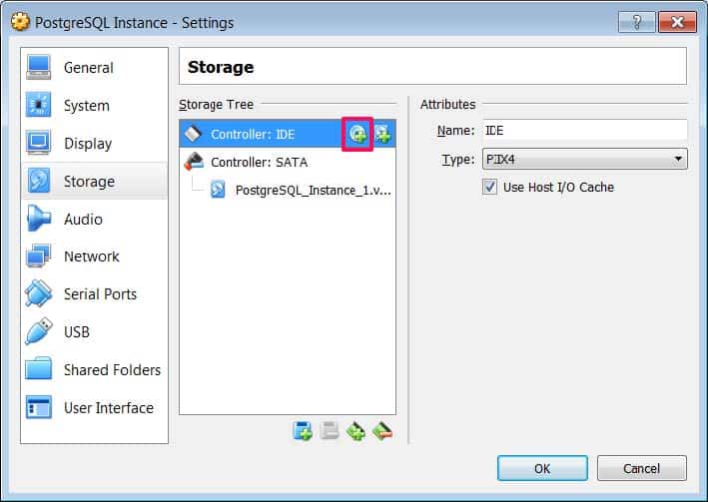Select Controller: IDE in storage tree
This screenshot has width=708, height=502.
[x=288, y=134]
